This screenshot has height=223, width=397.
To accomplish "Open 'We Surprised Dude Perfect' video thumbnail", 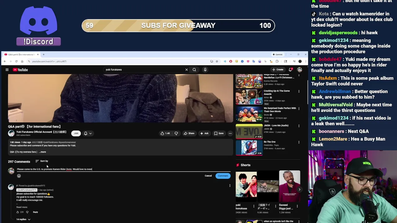I will click(x=249, y=115).
